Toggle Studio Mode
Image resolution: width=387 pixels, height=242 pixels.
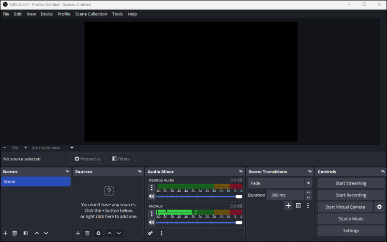351,219
